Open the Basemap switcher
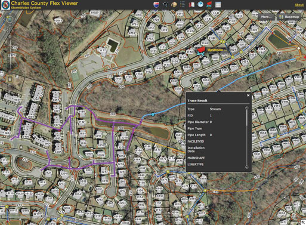Screen dimensions: 306x225 click(289, 17)
